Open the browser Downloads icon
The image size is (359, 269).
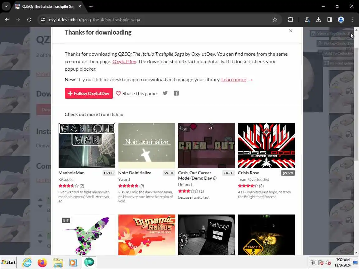click(318, 20)
